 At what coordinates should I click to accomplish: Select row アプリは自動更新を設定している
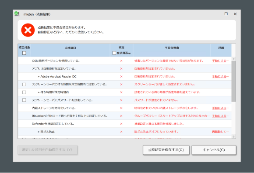click(124, 69)
